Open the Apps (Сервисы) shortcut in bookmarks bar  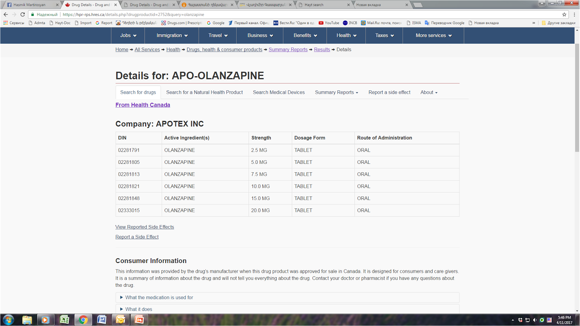[x=14, y=23]
